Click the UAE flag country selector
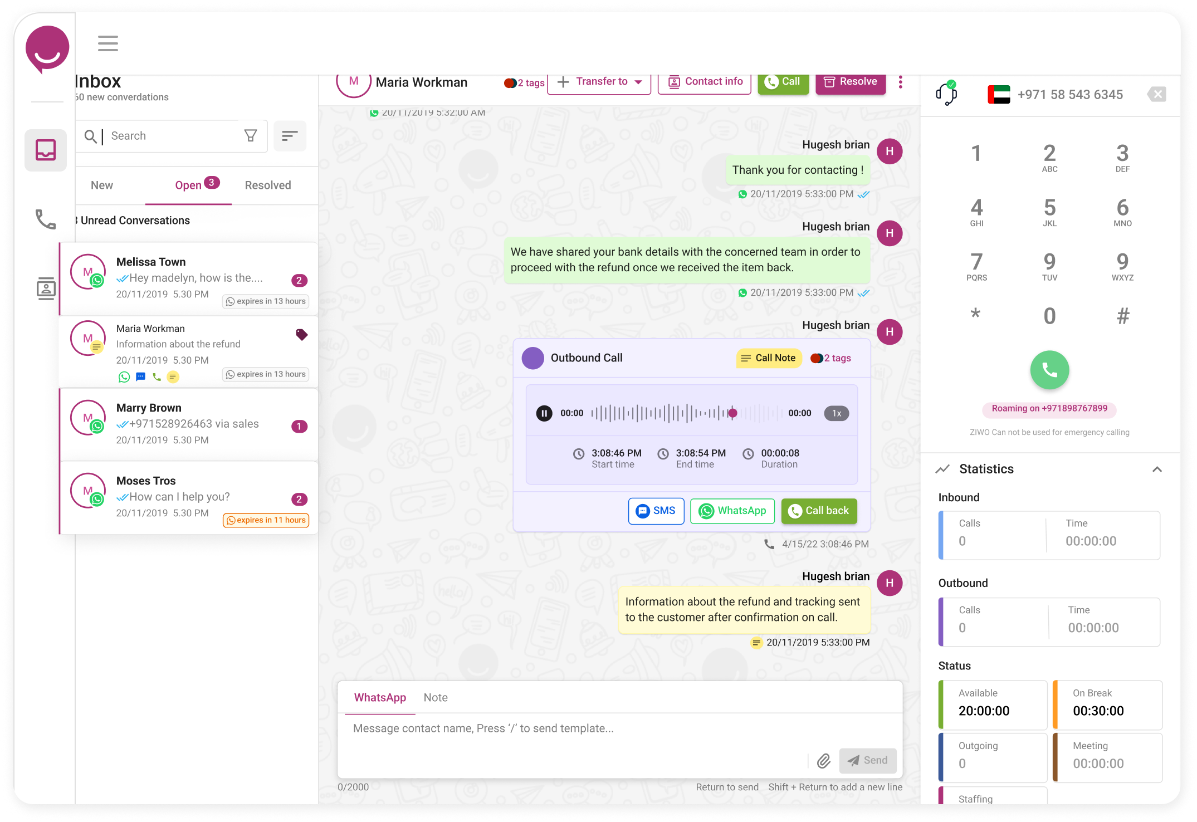Image resolution: width=1197 pixels, height=822 pixels. (999, 95)
